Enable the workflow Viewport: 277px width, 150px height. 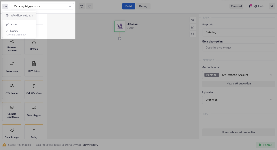(x=265, y=145)
